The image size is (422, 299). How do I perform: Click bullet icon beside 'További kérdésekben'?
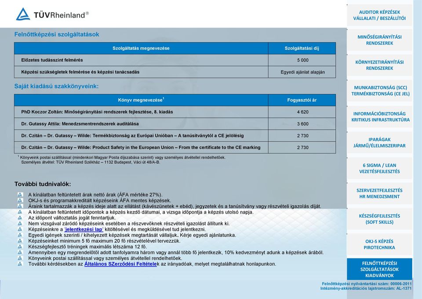(x=20, y=264)
